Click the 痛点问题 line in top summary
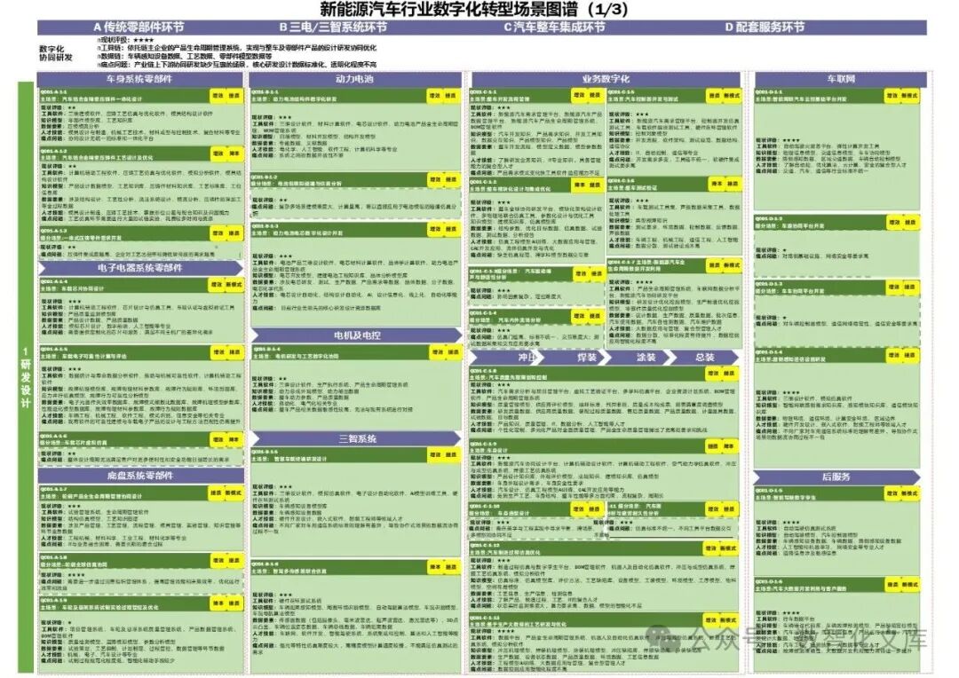 237,64
